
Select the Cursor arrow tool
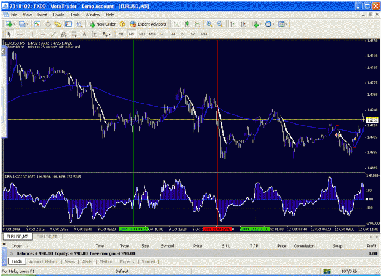[x=9, y=34]
